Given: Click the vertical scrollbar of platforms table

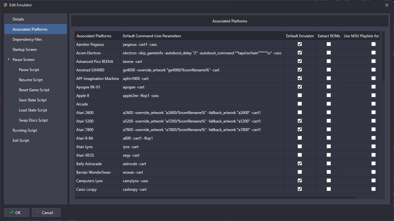Looking at the screenshot, I should pos(383,56).
